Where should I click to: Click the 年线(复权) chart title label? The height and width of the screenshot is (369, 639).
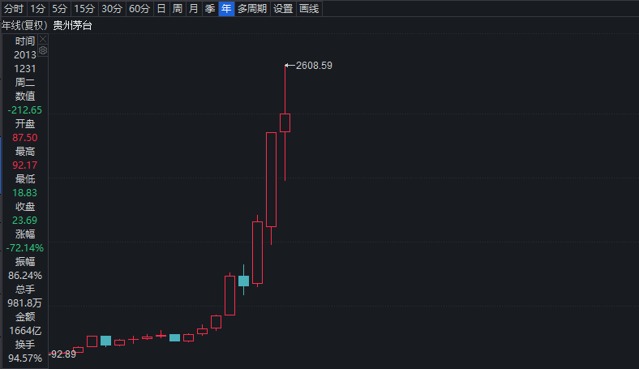pyautogui.click(x=24, y=25)
